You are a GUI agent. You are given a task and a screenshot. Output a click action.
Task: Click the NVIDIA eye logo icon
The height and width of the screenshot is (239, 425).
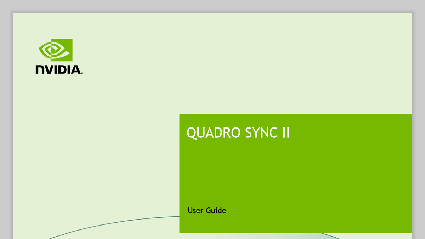pyautogui.click(x=56, y=50)
